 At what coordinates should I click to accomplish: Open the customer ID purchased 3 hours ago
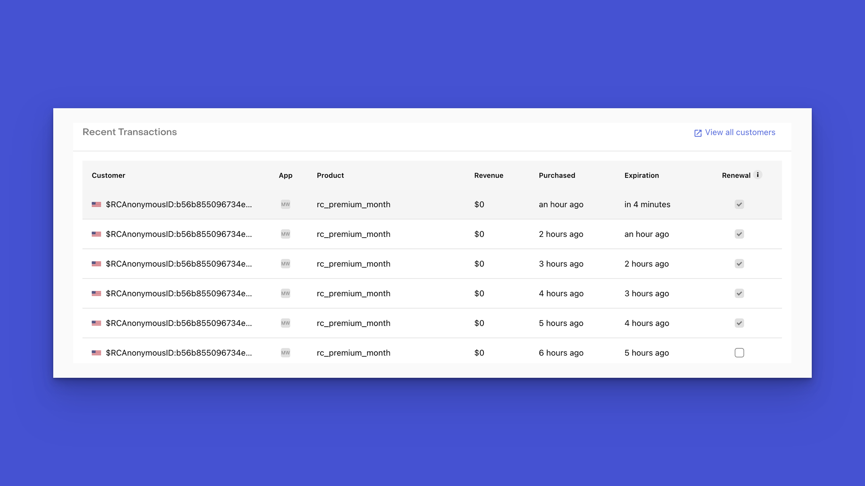pos(179,264)
